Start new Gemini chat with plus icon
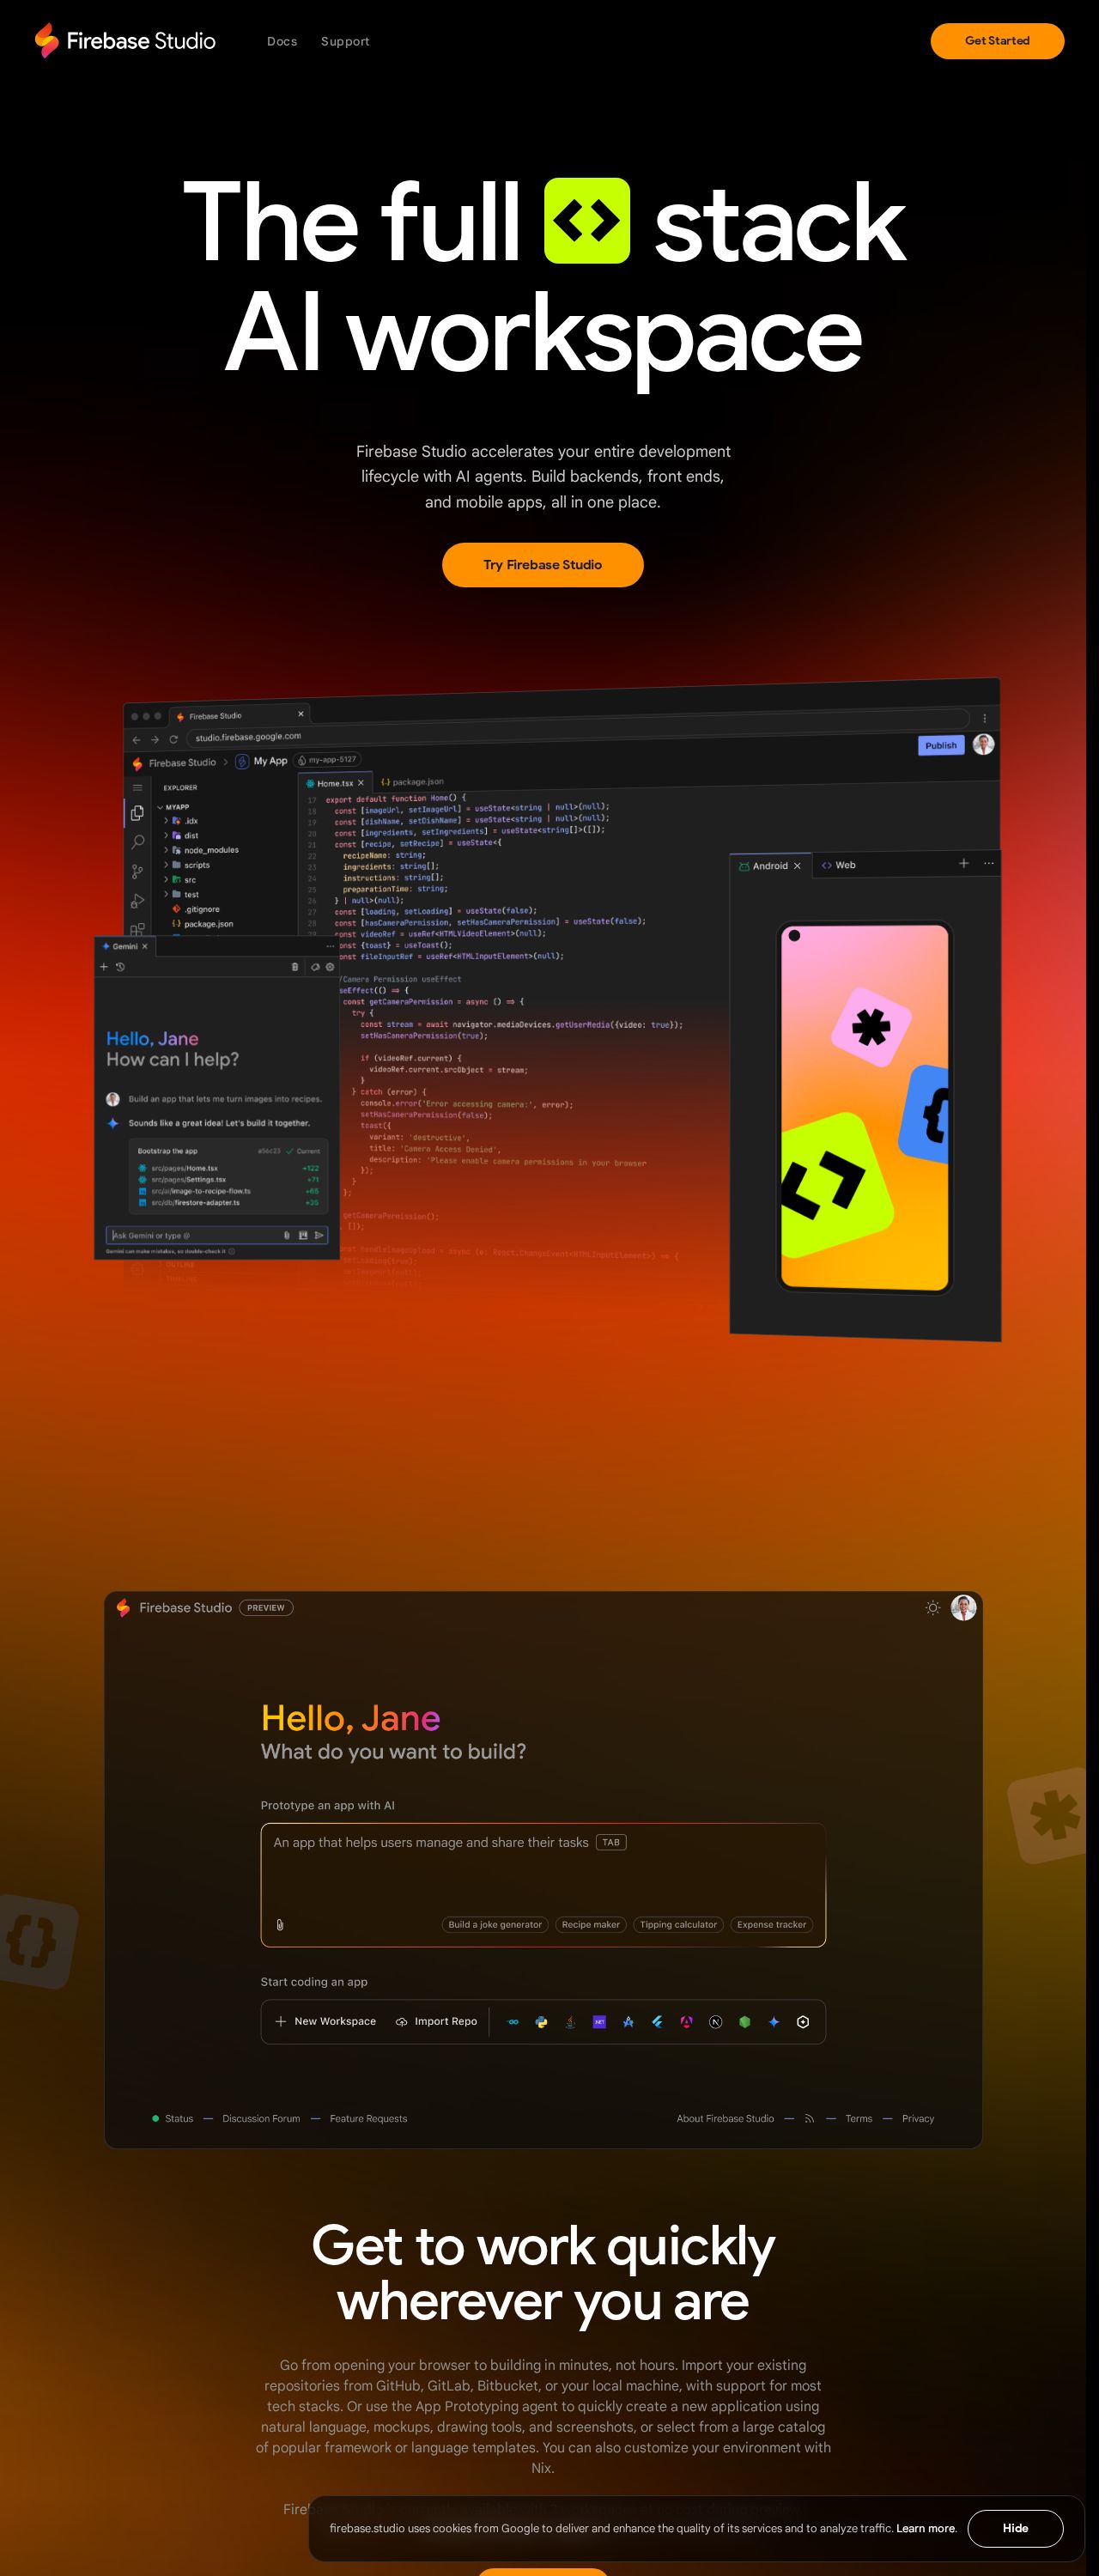The height and width of the screenshot is (2576, 1099). 103,967
